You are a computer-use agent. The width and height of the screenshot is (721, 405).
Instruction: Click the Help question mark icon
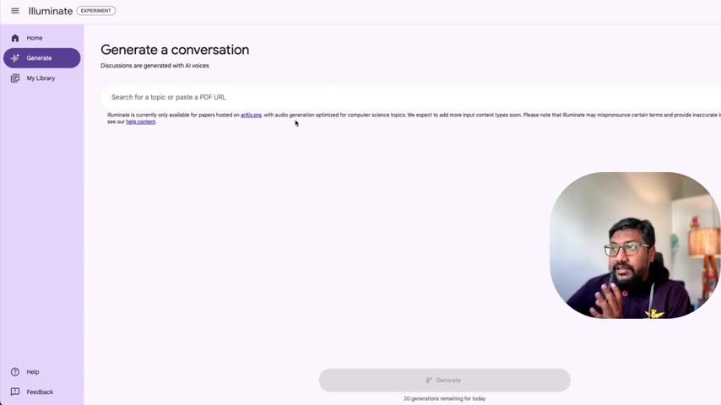tap(14, 372)
